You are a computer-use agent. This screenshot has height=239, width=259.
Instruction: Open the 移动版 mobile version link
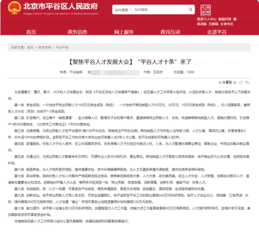202,24
